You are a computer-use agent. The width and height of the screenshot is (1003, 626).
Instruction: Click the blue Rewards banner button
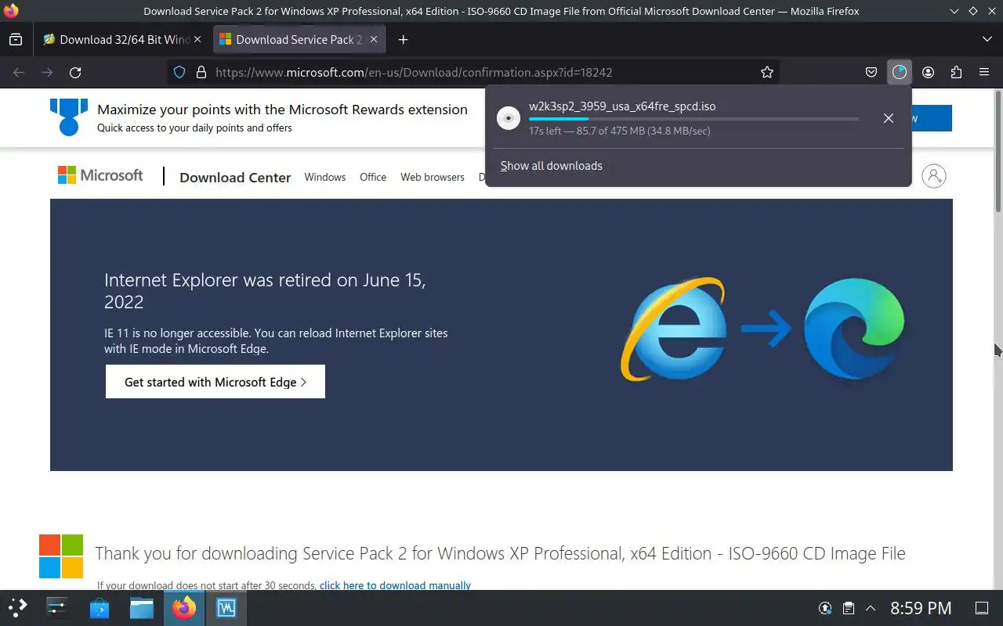point(932,118)
